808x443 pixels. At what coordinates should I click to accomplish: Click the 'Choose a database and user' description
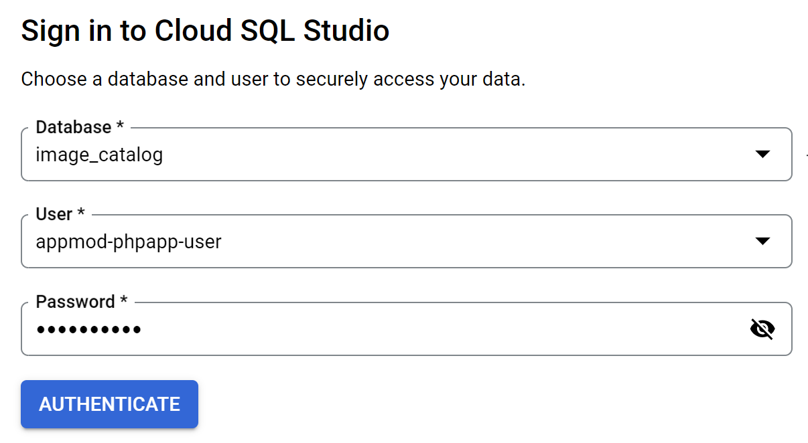[x=273, y=79]
